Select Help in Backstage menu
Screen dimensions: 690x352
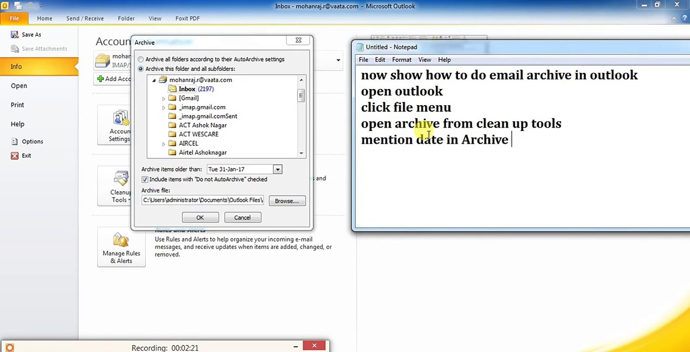[x=18, y=124]
